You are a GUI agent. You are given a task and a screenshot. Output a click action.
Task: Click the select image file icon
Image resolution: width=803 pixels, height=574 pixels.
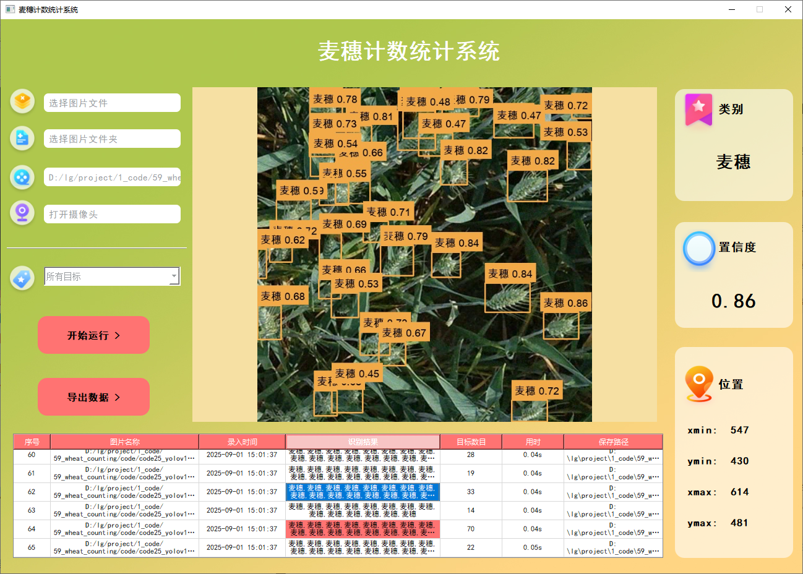[x=22, y=101]
